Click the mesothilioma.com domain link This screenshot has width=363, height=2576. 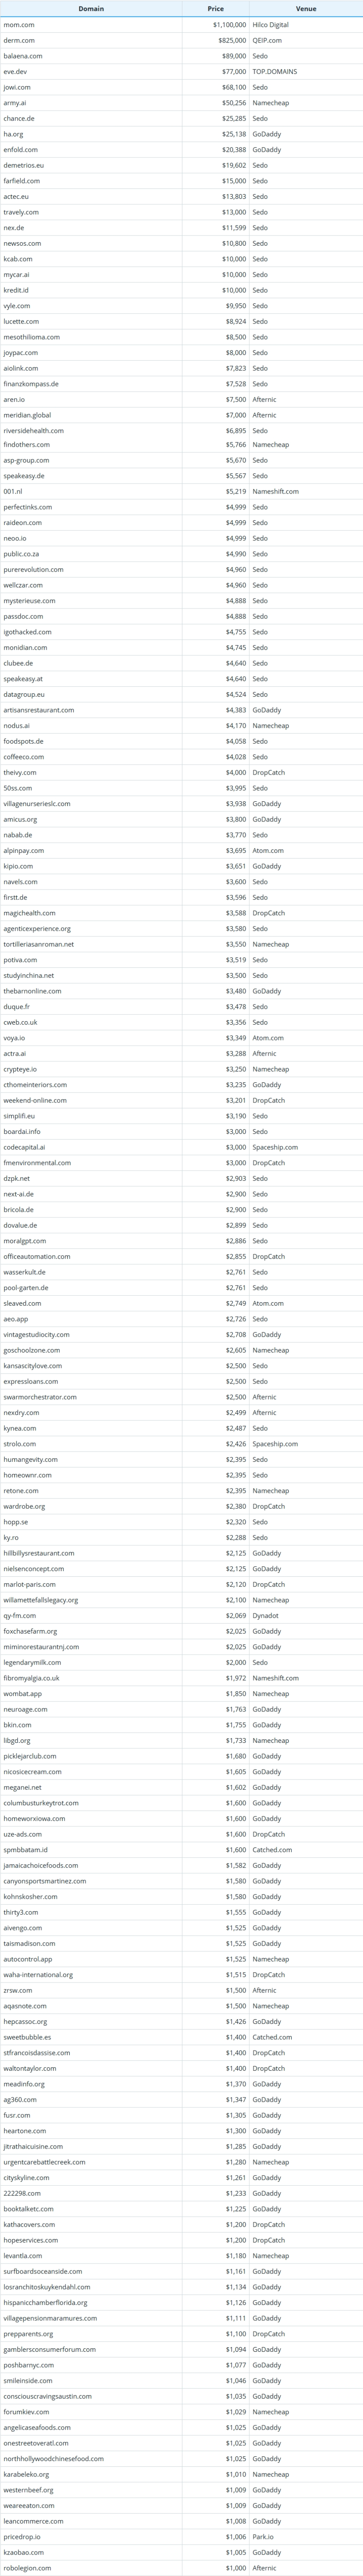31,337
